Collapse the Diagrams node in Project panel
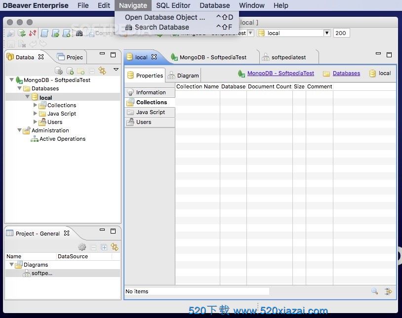This screenshot has height=318, width=402. 11,264
